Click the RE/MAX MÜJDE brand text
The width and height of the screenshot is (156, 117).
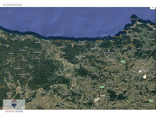14,111
